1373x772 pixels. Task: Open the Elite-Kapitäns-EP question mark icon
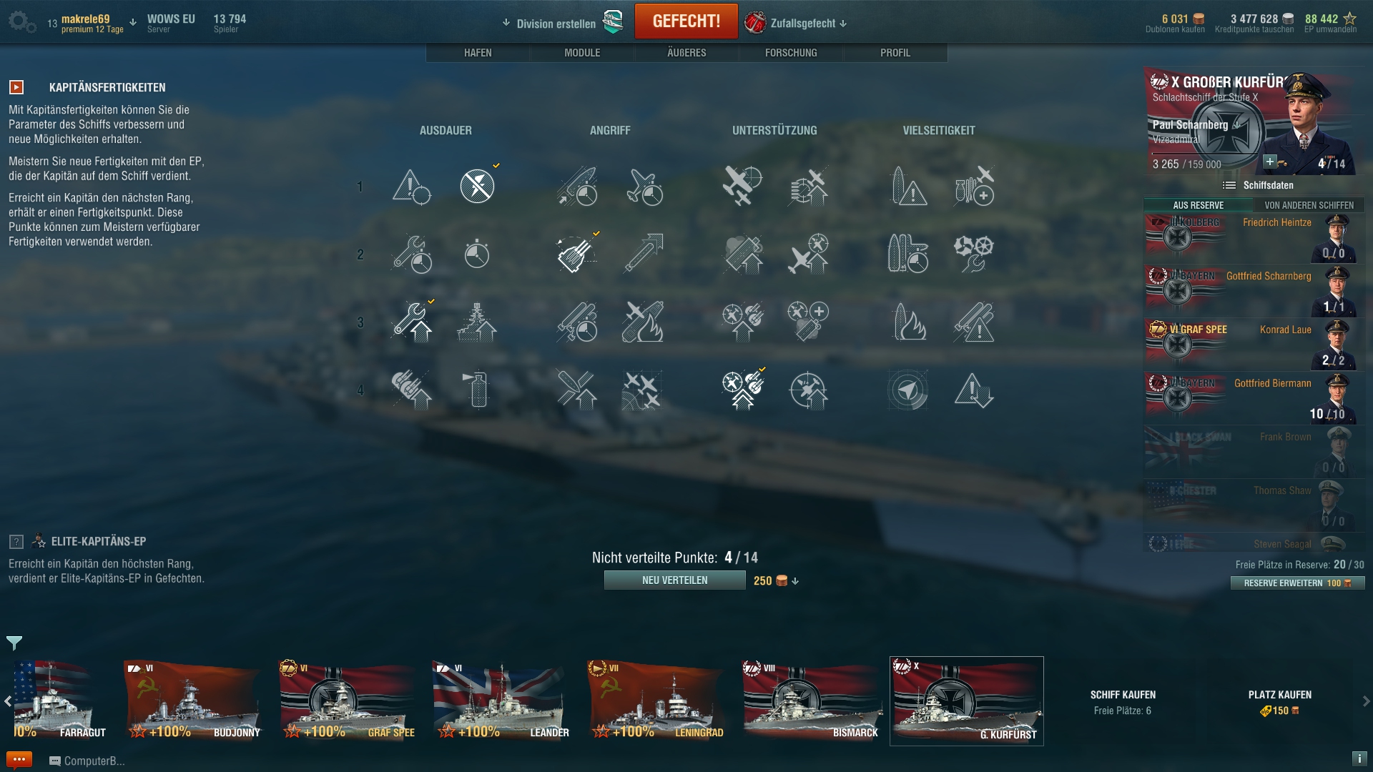(x=16, y=542)
